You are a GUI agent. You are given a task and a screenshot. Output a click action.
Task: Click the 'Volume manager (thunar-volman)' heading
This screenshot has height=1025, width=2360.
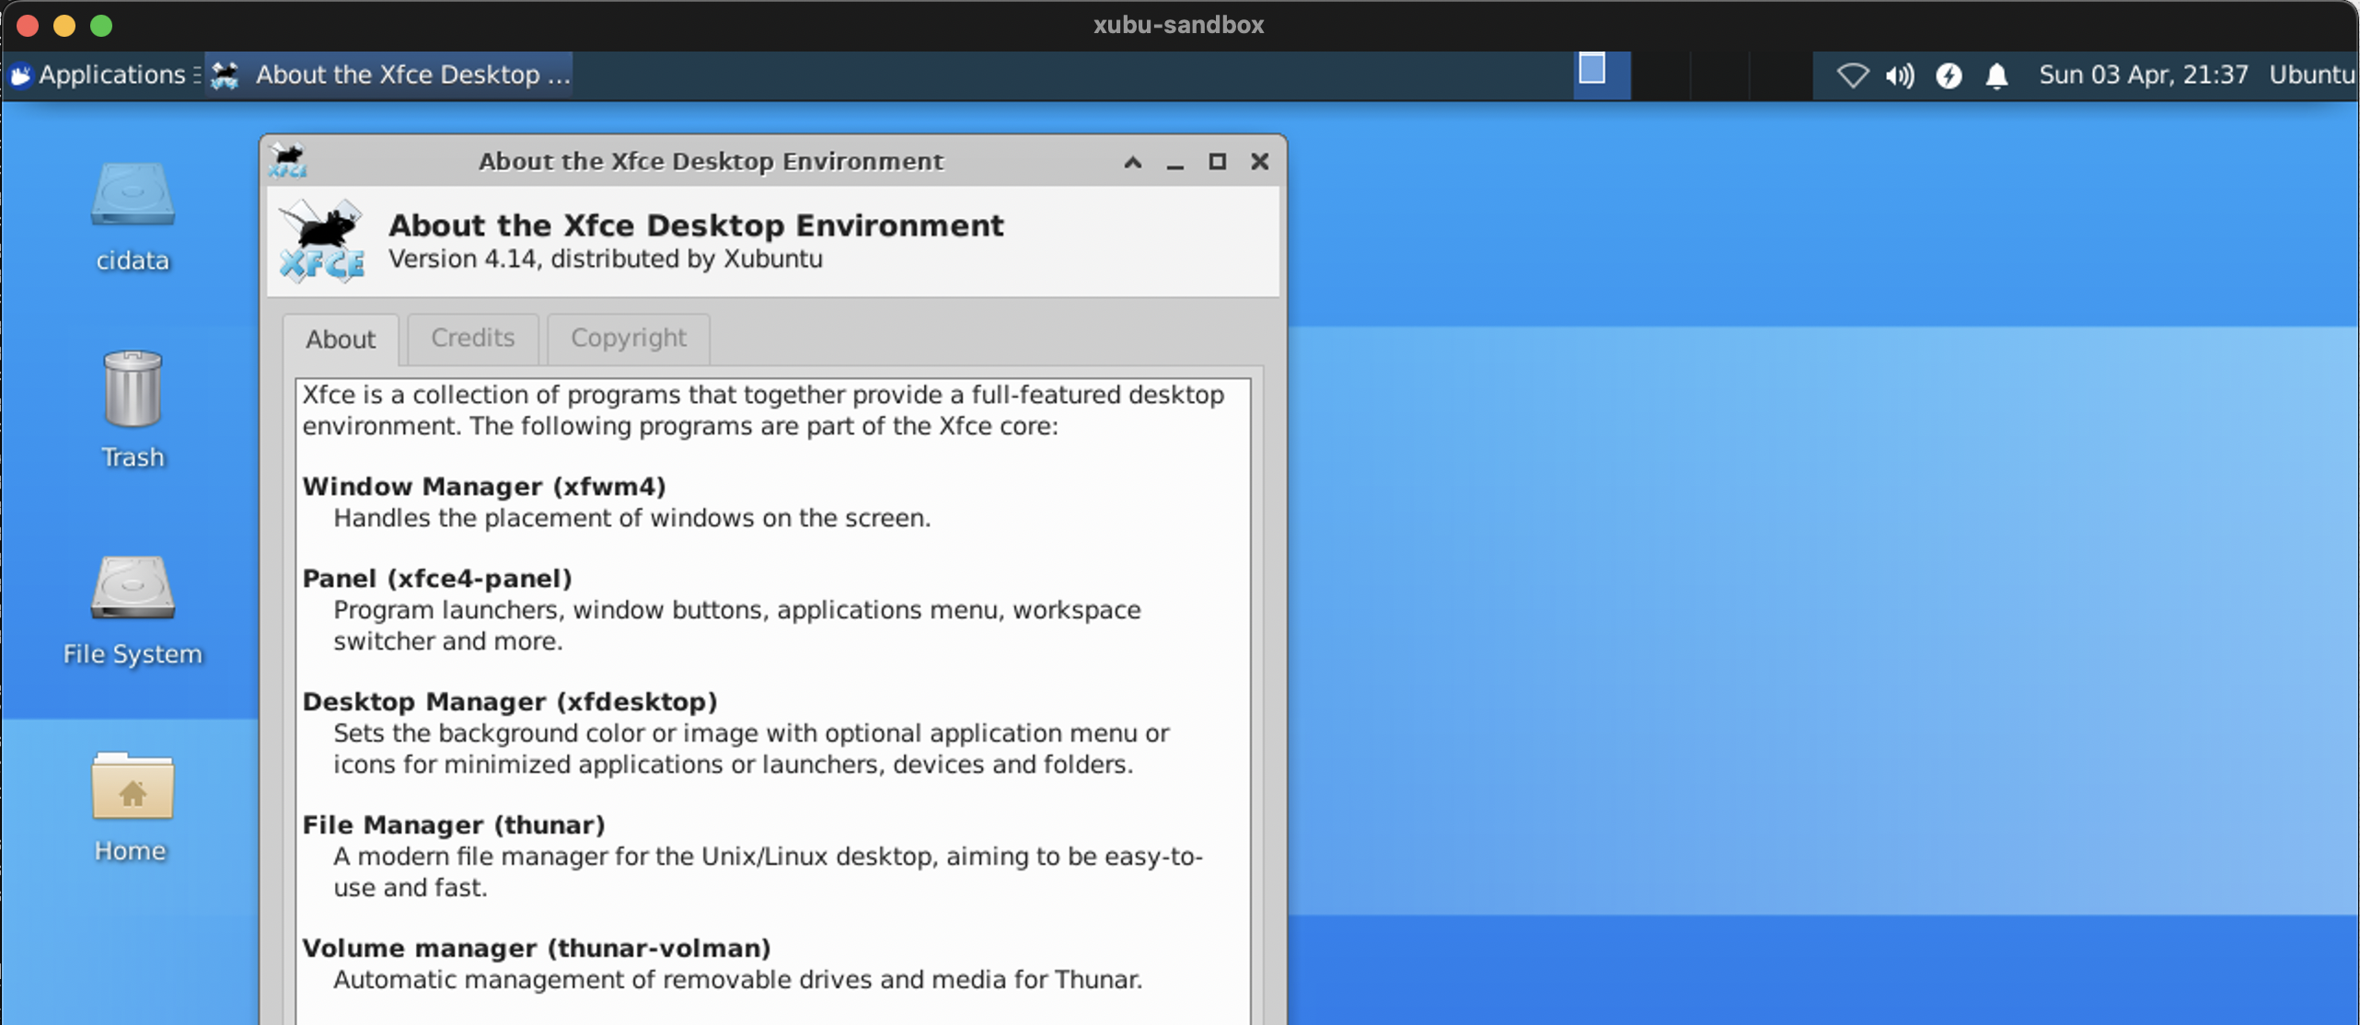click(537, 949)
